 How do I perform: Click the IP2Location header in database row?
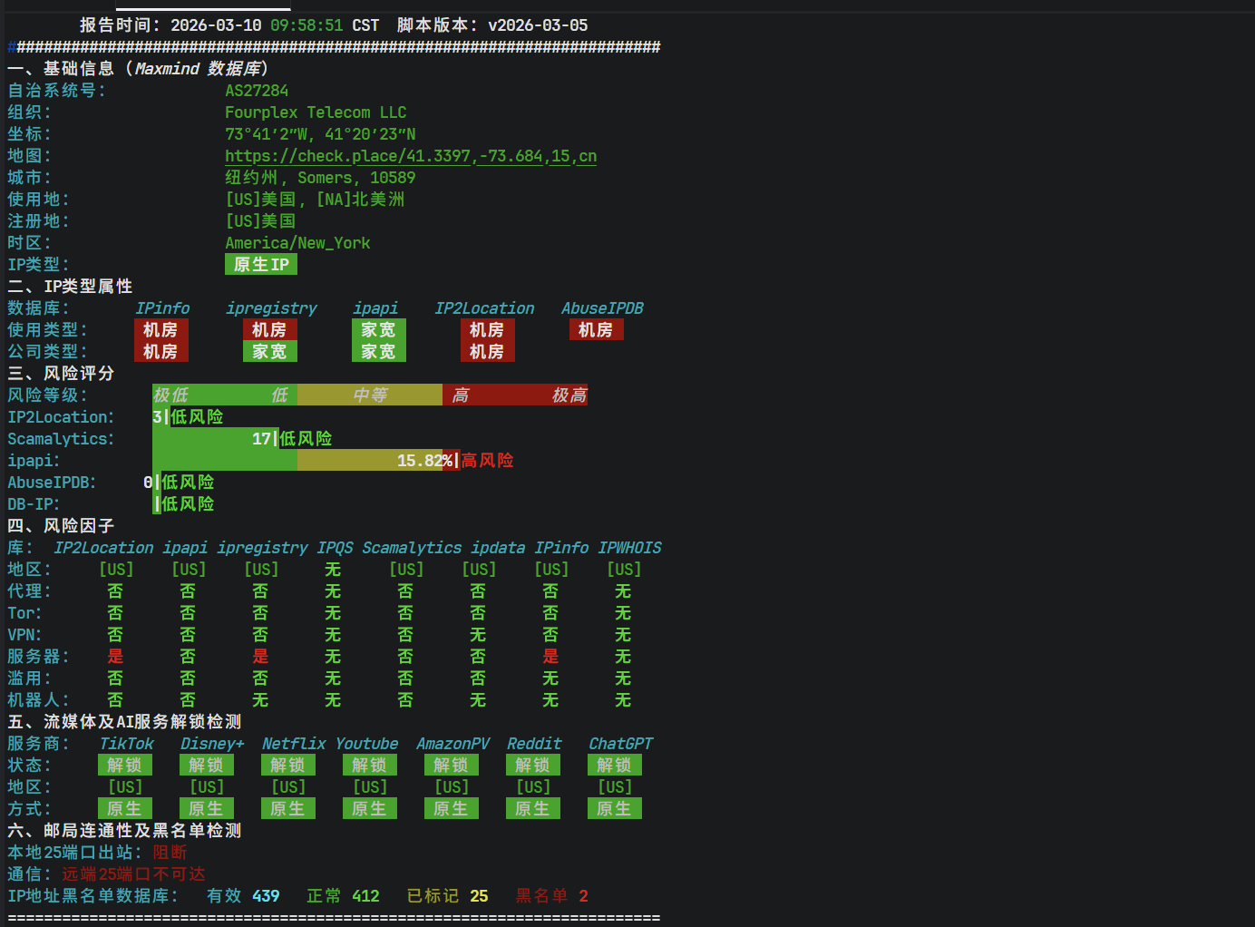pos(484,308)
